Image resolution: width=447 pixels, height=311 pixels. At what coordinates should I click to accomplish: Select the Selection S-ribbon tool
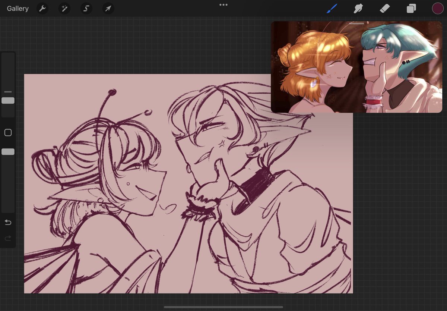click(86, 8)
